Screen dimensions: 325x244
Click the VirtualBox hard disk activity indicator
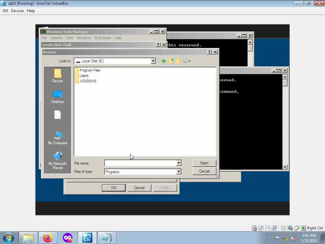254,228
